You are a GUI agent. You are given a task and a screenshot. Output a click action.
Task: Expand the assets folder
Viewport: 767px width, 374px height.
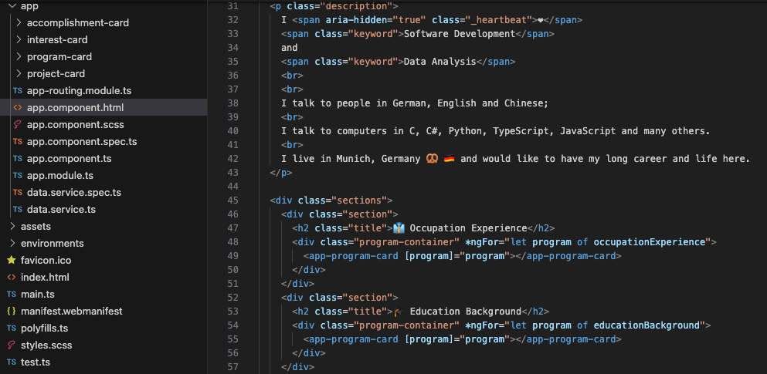tap(12, 227)
